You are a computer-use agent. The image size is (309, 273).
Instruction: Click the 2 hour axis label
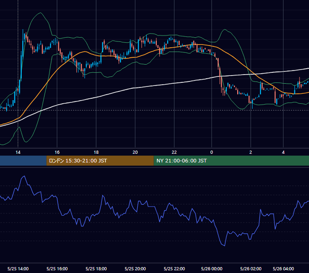pyautogui.click(x=250, y=152)
